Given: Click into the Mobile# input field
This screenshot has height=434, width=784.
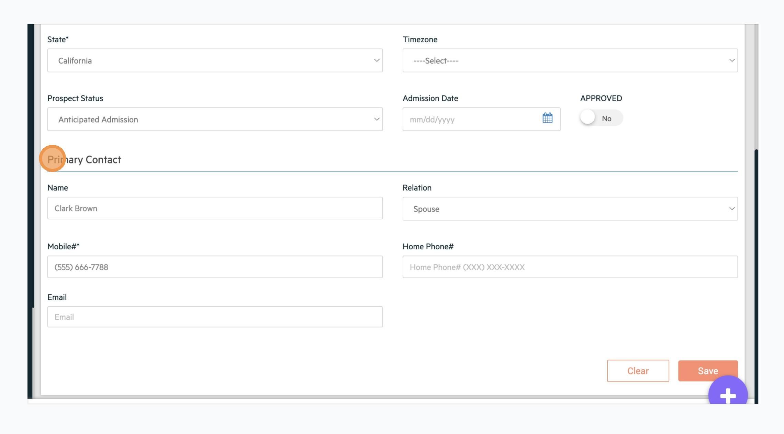Looking at the screenshot, I should [x=215, y=267].
